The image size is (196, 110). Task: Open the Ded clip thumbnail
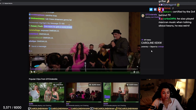point(84,92)
